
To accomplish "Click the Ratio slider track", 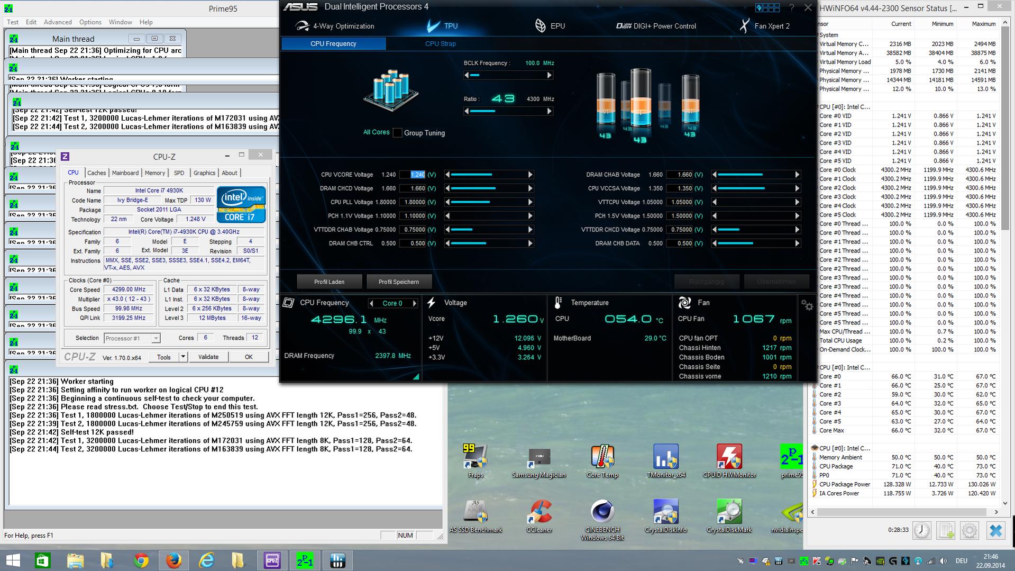I will click(508, 111).
